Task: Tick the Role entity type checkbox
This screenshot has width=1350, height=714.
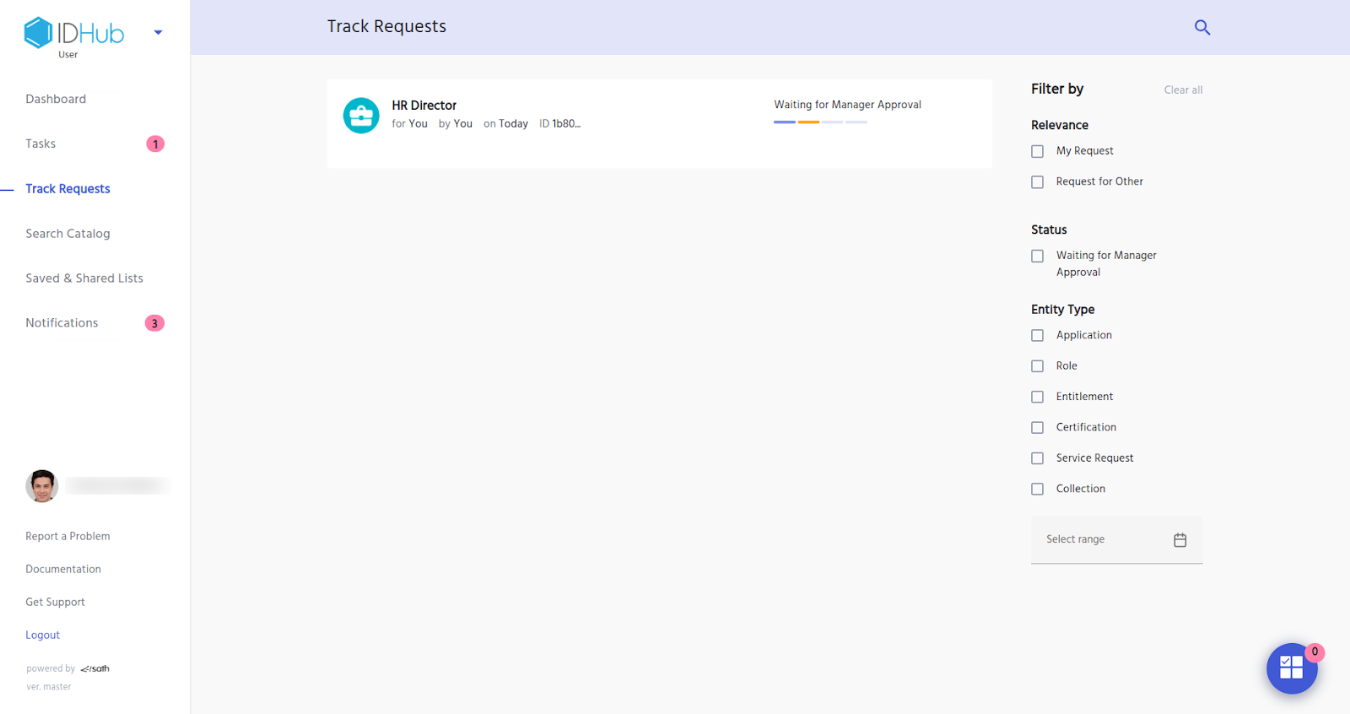Action: [x=1037, y=366]
